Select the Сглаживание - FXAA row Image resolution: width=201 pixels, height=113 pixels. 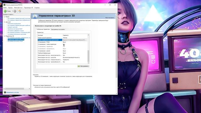click(62, 42)
